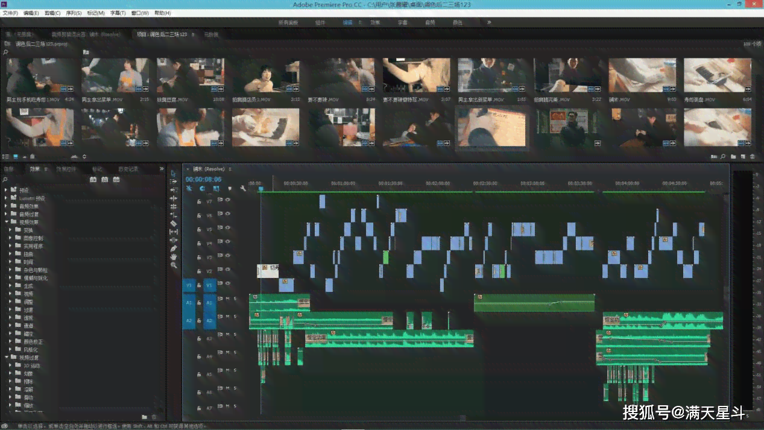The height and width of the screenshot is (430, 764).
Task: Click New Item icon in Project panel
Action: [742, 156]
